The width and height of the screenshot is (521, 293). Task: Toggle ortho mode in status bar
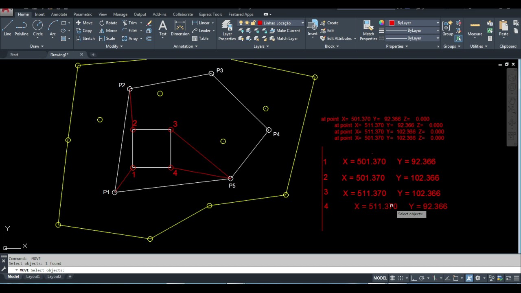414,278
